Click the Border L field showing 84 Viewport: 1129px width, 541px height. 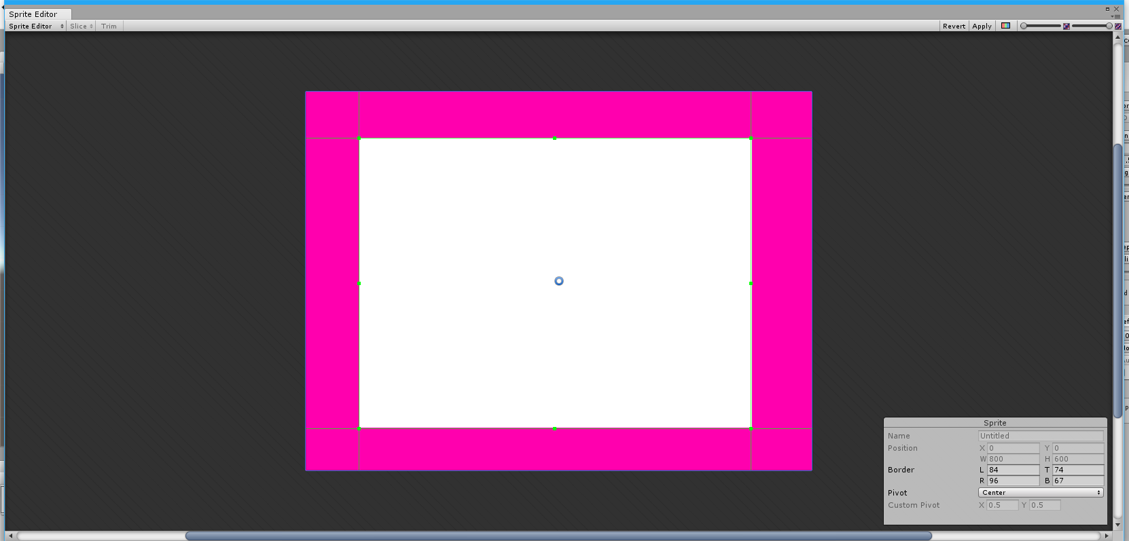[1013, 470]
